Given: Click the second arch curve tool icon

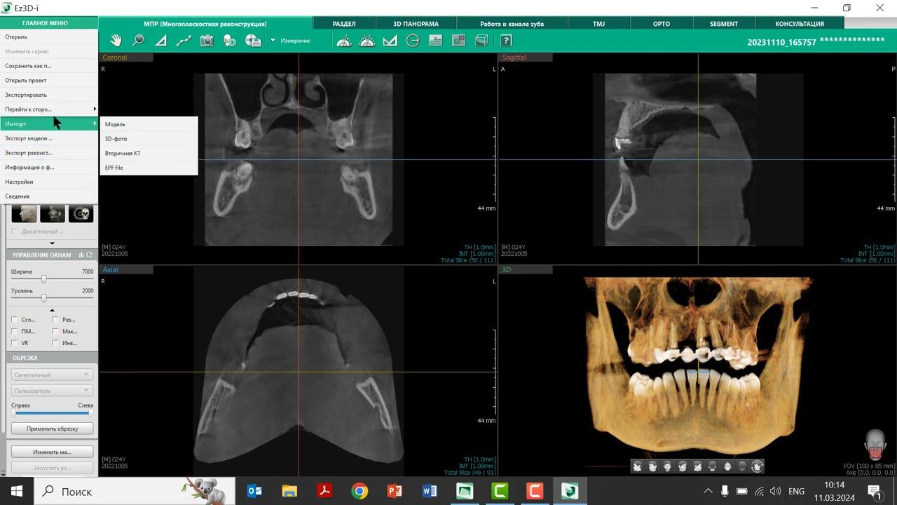Looking at the screenshot, I should (367, 41).
